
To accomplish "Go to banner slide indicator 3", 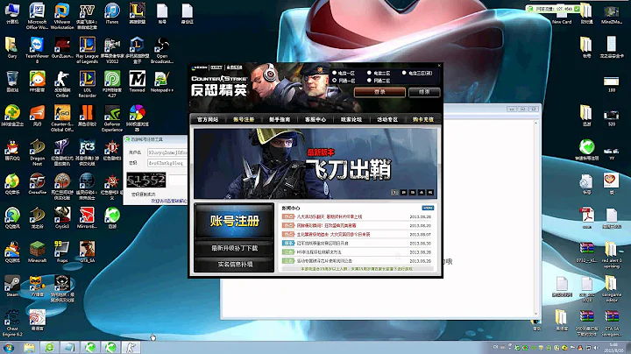I will pos(413,193).
